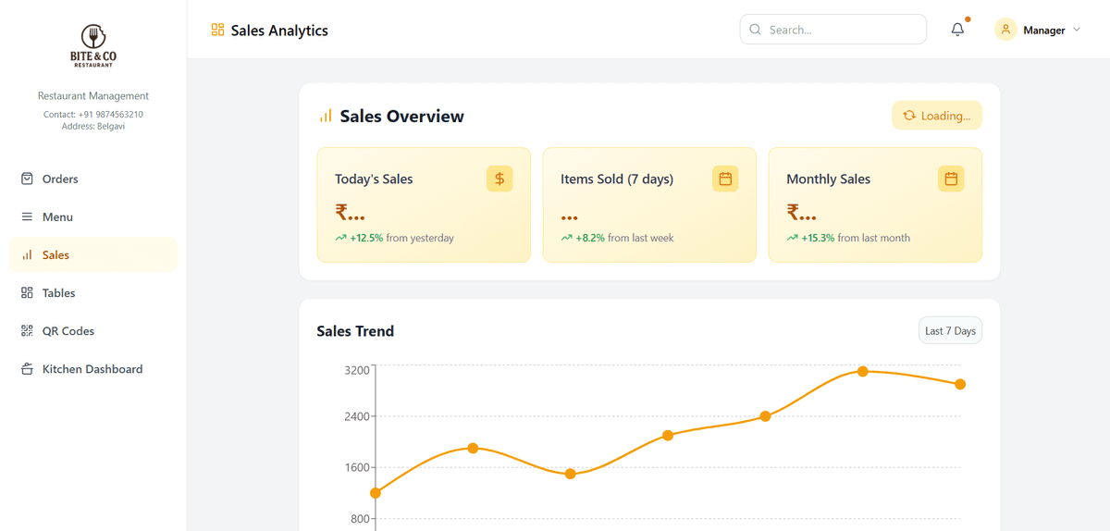The height and width of the screenshot is (531, 1110).
Task: Click the calendar icon on Monthly Sales card
Action: (951, 179)
